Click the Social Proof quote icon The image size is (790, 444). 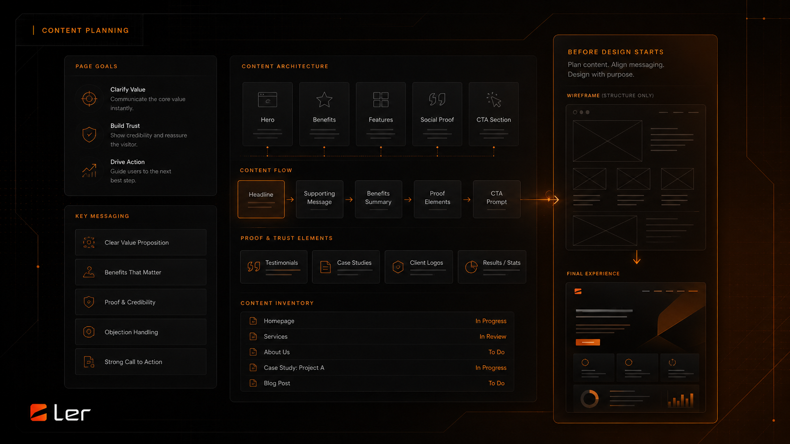tap(437, 100)
